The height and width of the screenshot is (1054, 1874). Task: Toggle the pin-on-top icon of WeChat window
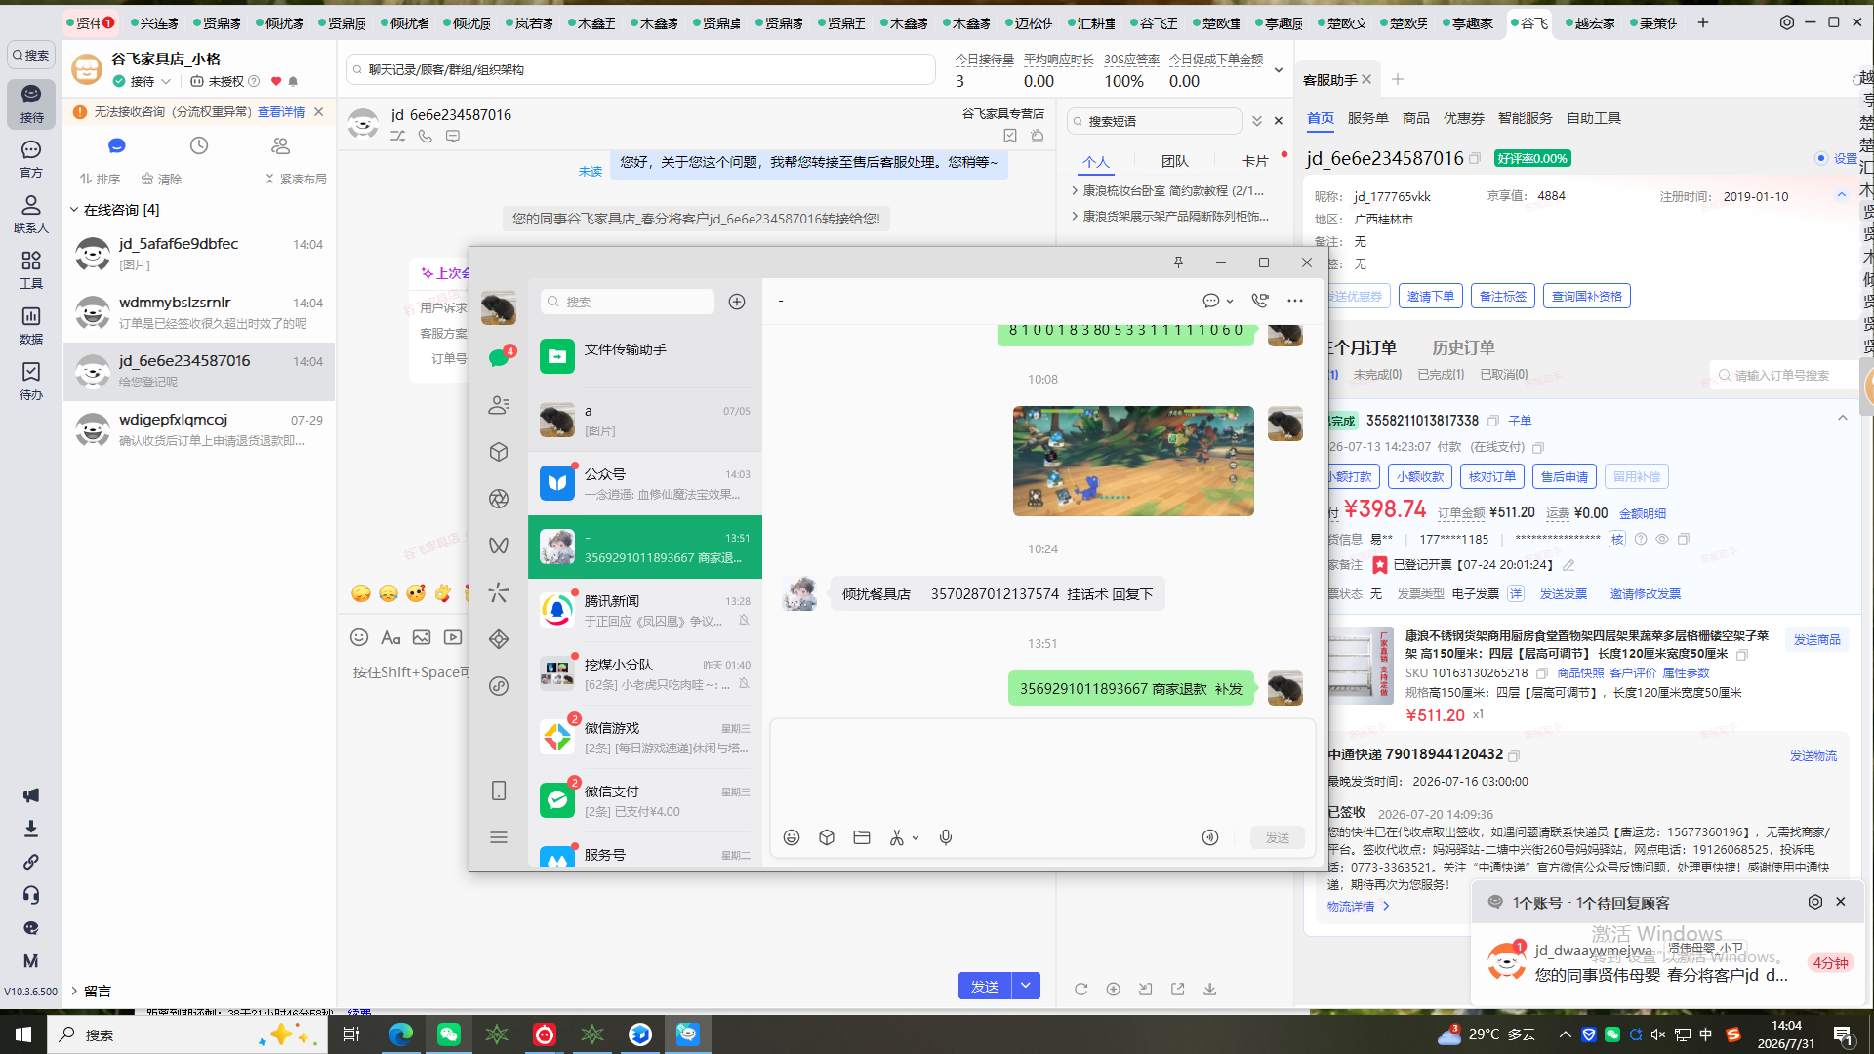(1178, 263)
